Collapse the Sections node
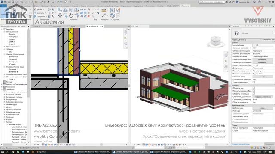Screen dimensions: 275x154 click(x=5, y=67)
